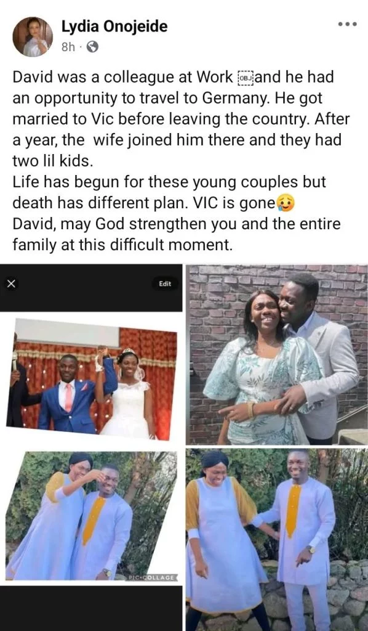Click the X icon in the collage header
Image resolution: width=368 pixels, height=631 pixels.
pyautogui.click(x=11, y=284)
